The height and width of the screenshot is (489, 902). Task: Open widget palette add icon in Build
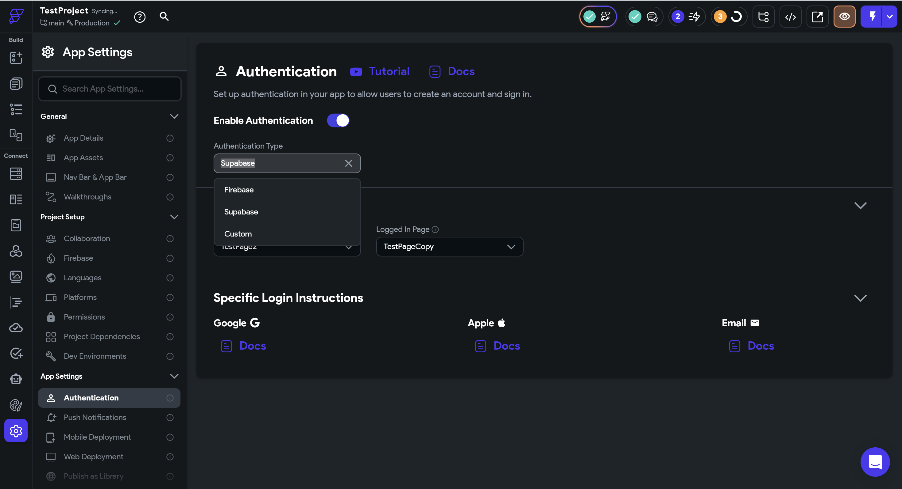16,58
